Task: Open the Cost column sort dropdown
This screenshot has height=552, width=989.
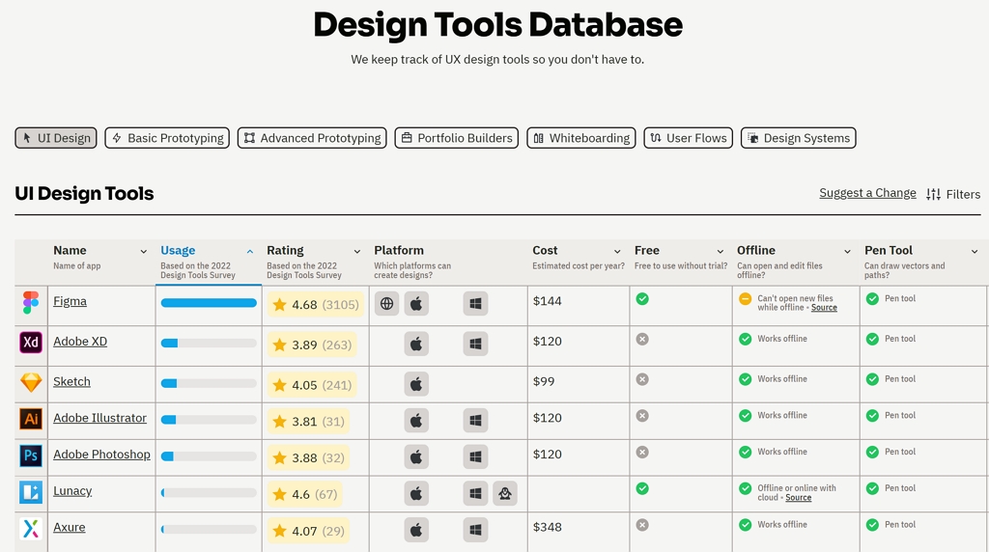Action: (x=617, y=252)
